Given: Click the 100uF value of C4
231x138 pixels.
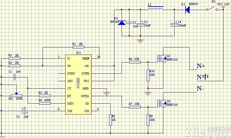Looking at the screenshot, I should (182, 25).
